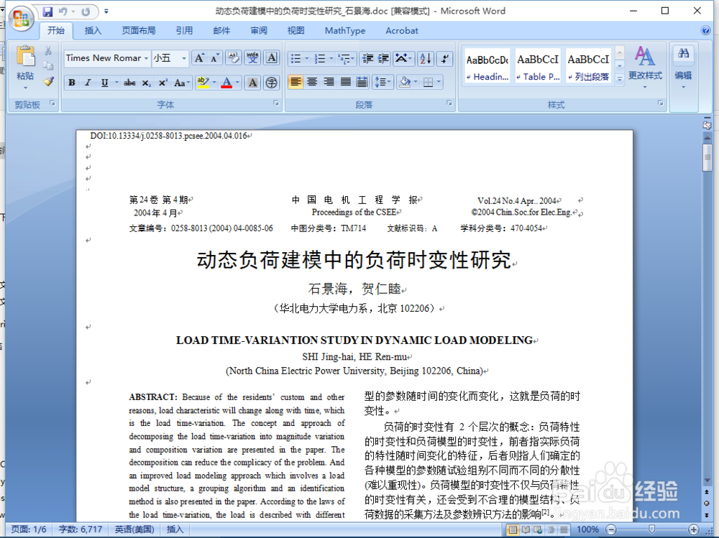719x538 pixels.
Task: Click the Change Styles (更改样式) icon
Action: click(x=645, y=57)
